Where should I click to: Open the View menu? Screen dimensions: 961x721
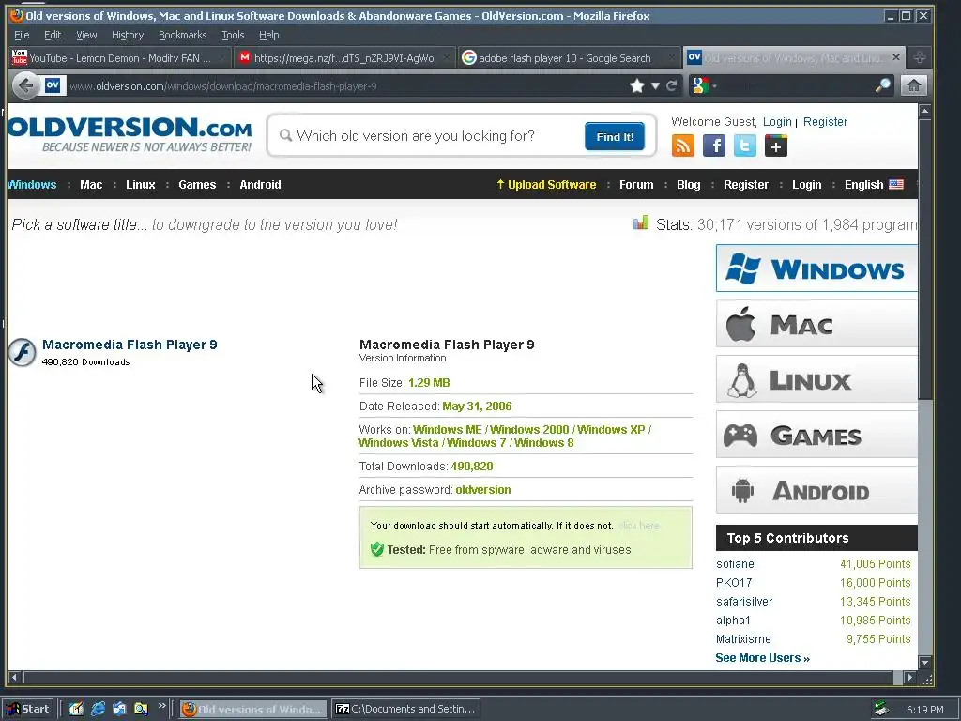point(86,35)
